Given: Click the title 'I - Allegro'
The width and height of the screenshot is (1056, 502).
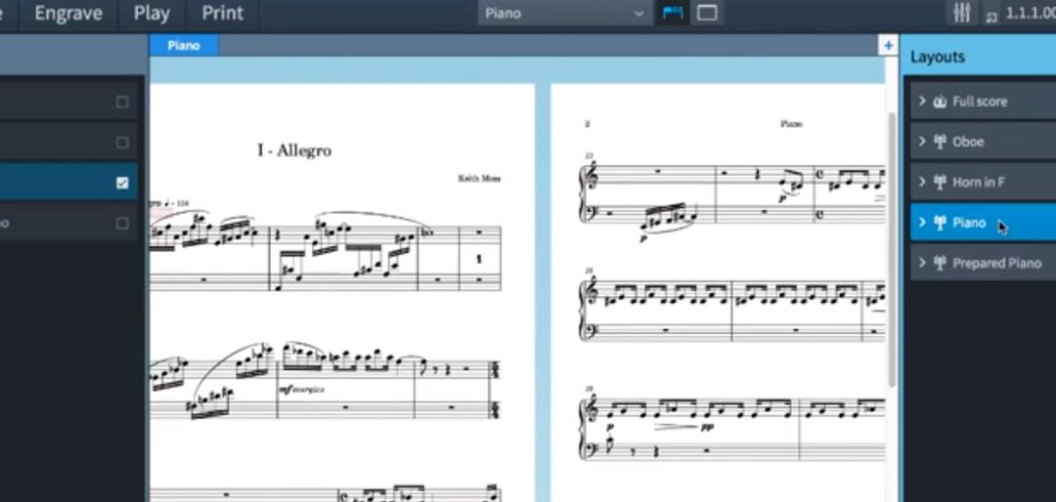Looking at the screenshot, I should coord(294,150).
